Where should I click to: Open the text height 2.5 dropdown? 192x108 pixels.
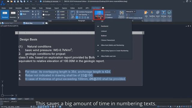coord(55,18)
